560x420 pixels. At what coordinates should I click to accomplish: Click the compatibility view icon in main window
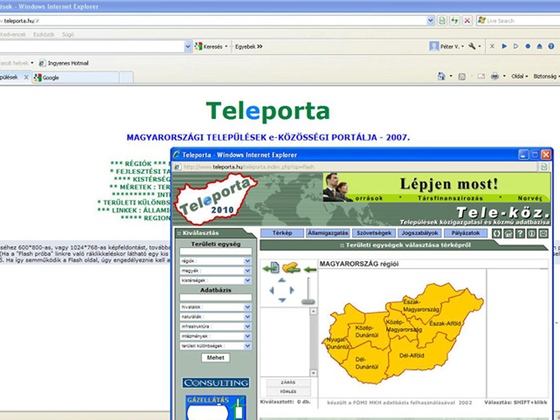[x=442, y=21]
